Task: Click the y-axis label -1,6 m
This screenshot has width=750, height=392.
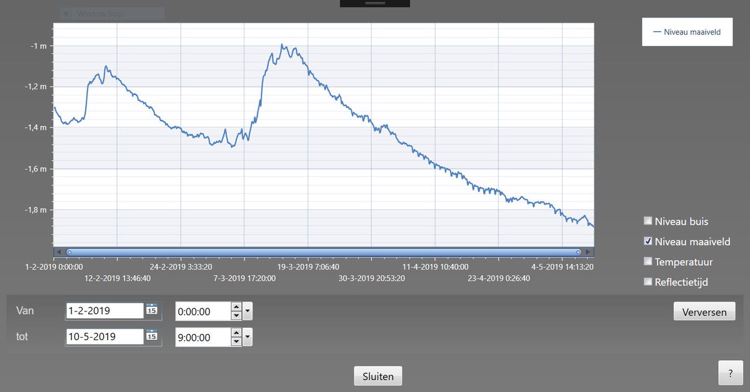Action: pos(36,169)
